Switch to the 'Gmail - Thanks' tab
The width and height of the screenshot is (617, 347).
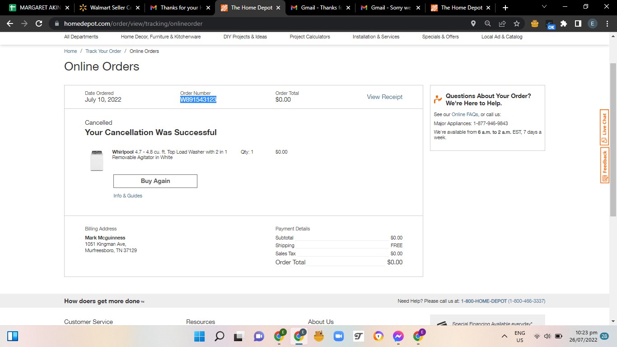[x=321, y=8]
